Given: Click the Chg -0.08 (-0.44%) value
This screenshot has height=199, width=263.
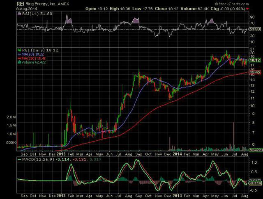Looking at the screenshot, I should click(x=228, y=9).
